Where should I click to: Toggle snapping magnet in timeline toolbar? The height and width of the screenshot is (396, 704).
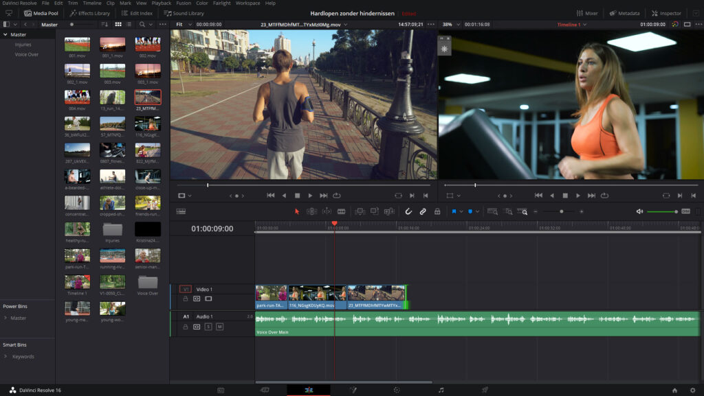click(408, 211)
